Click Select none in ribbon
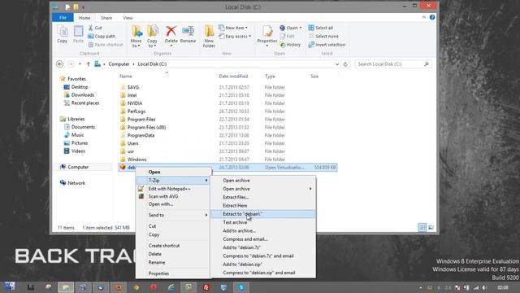 pyautogui.click(x=323, y=36)
